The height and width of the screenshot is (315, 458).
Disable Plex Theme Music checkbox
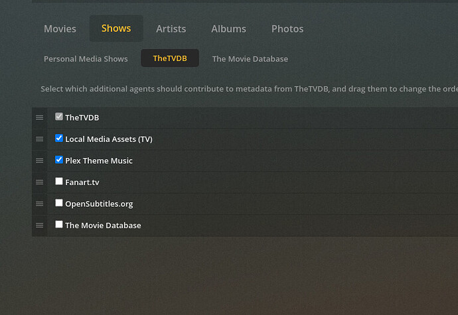pyautogui.click(x=58, y=159)
